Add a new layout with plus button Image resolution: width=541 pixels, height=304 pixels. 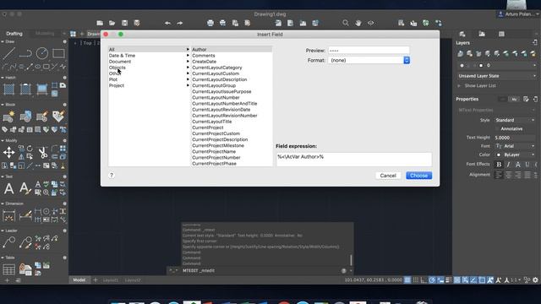coord(96,280)
